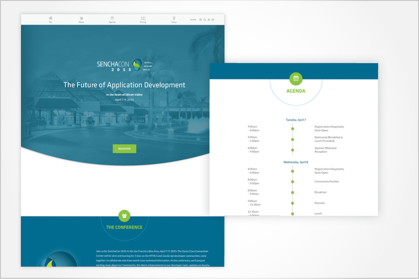This screenshot has height=279, width=419.
Task: Click the 'Tuesday, April 7' heading
Action: (296, 120)
